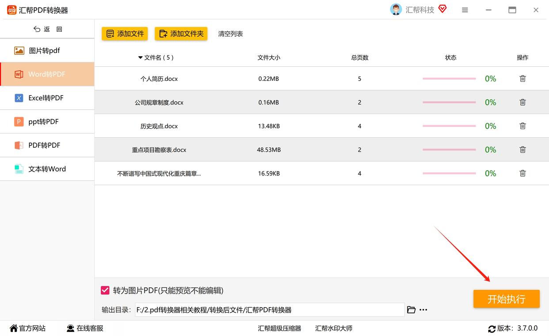This screenshot has height=336, width=549.
Task: Click the ... button beside output directory
Action: click(x=423, y=309)
